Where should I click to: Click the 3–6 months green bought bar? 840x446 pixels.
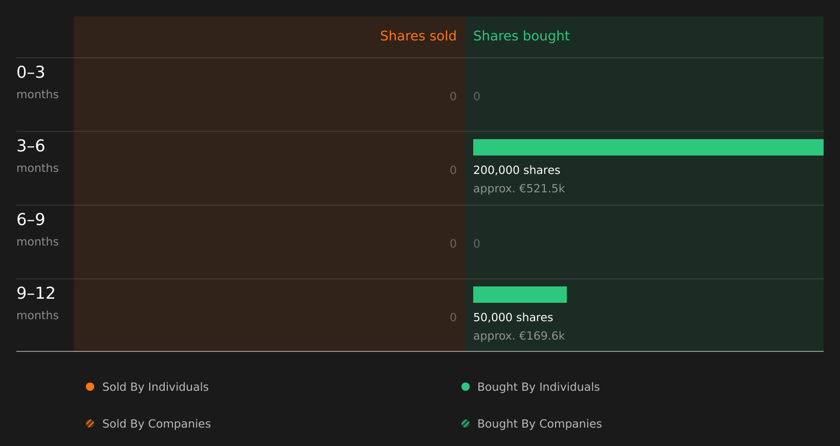point(648,147)
